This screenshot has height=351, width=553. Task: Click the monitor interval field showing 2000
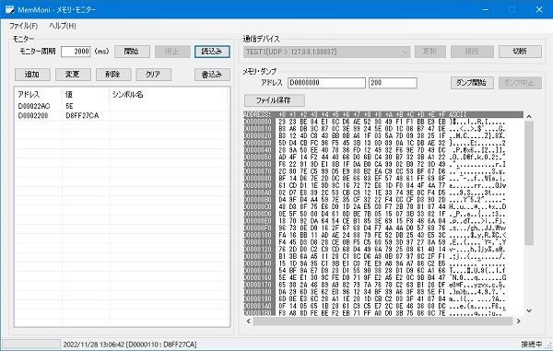(x=76, y=52)
